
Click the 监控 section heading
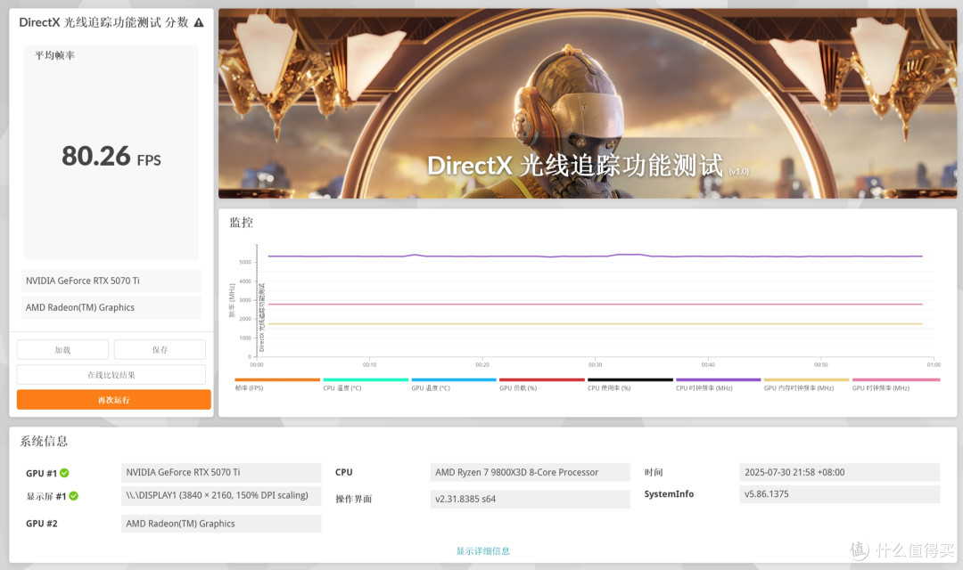pyautogui.click(x=242, y=223)
